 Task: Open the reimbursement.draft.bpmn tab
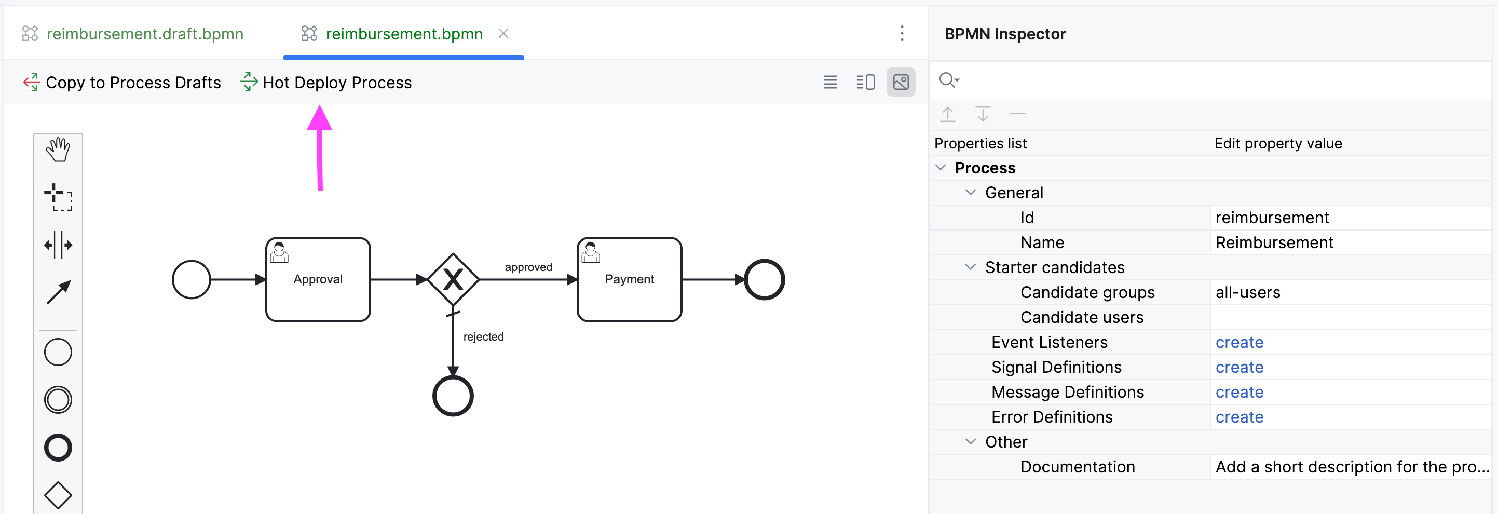pos(144,34)
